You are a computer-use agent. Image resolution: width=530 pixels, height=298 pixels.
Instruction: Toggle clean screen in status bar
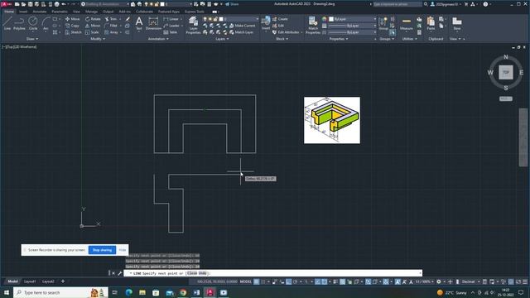(x=518, y=281)
